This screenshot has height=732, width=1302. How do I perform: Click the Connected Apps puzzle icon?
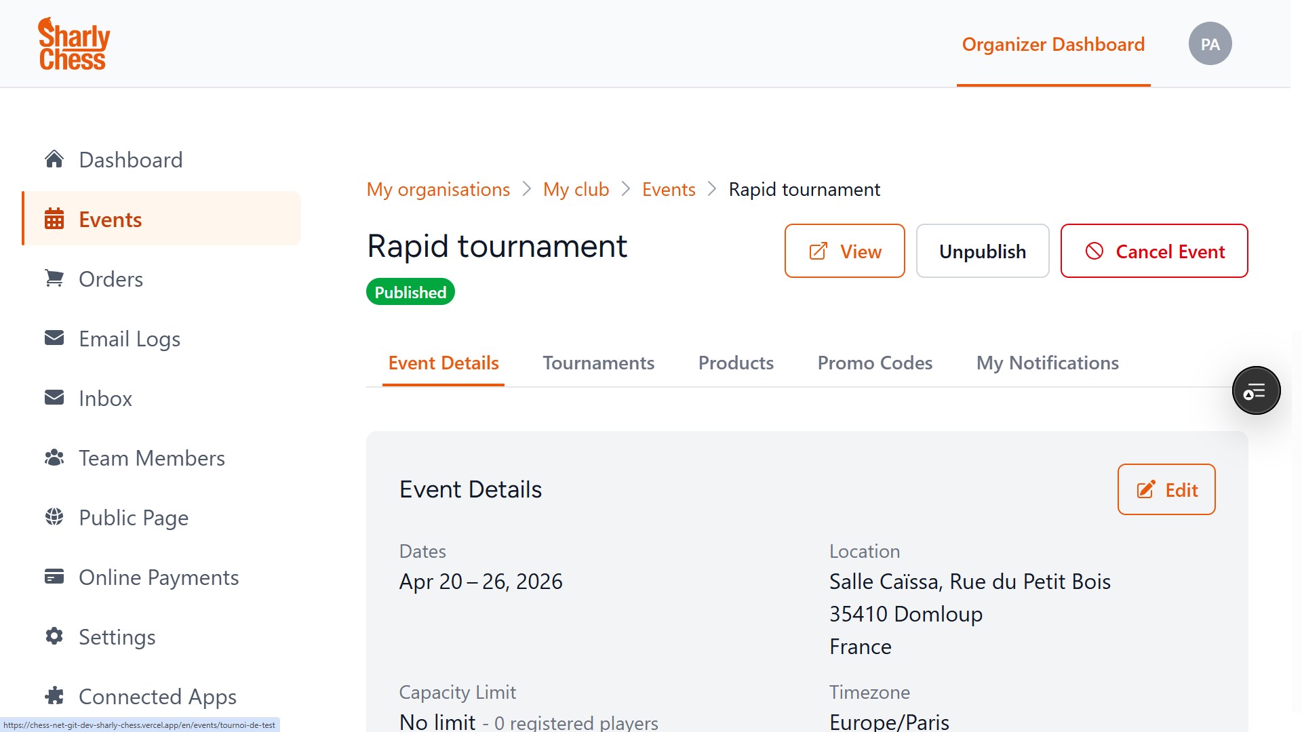coord(54,696)
